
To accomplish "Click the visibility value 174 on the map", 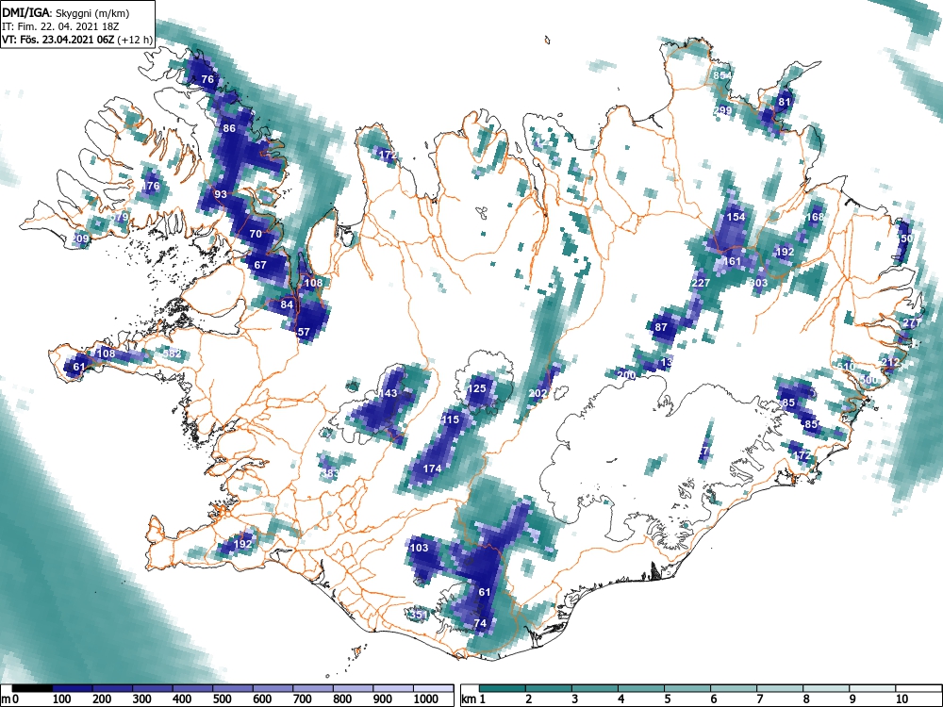I will click(x=433, y=469).
